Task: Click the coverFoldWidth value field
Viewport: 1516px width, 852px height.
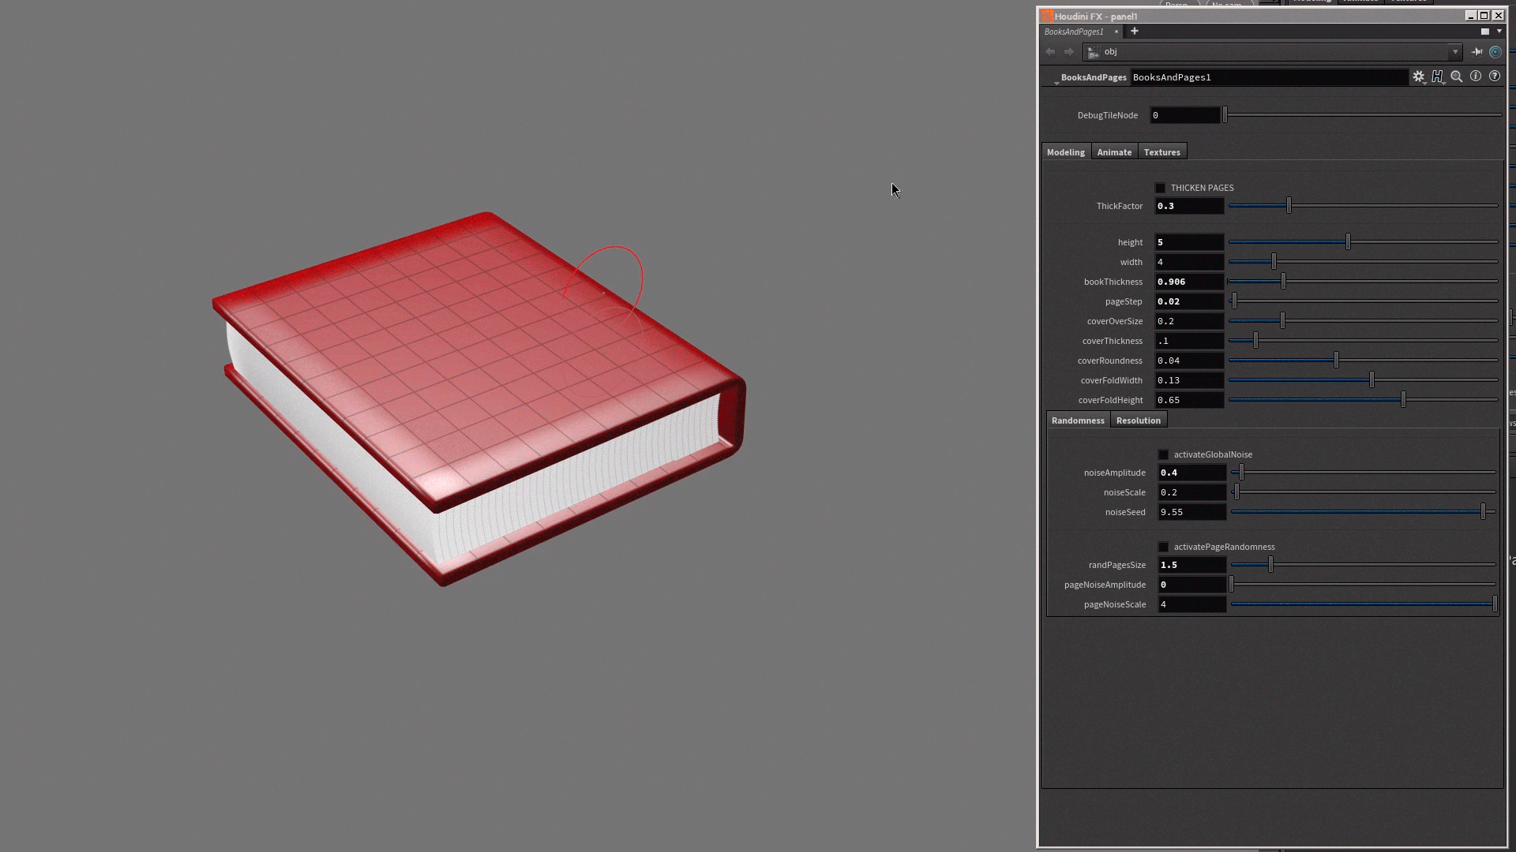Action: point(1189,380)
